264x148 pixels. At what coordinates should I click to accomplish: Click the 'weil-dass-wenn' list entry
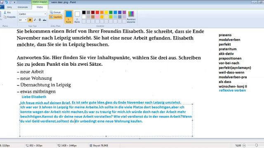[231, 72]
